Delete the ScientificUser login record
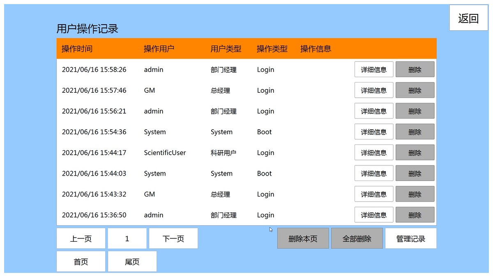The image size is (493, 277). click(x=415, y=153)
